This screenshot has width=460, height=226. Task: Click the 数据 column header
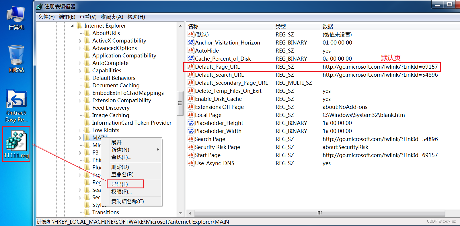tap(390, 26)
